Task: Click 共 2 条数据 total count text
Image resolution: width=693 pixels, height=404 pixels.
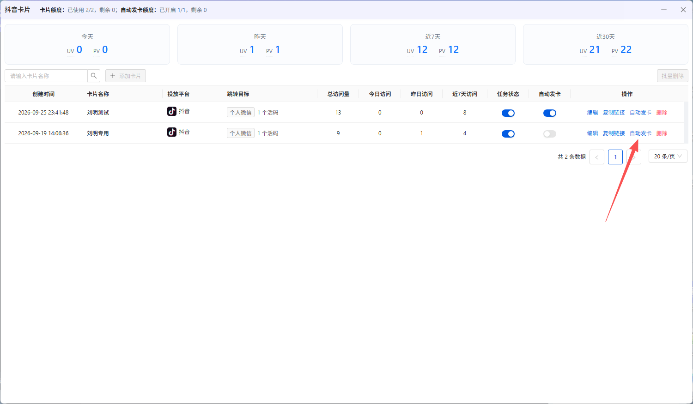Action: pos(571,157)
